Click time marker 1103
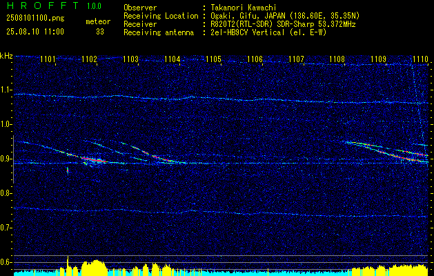The width and height of the screenshot is (434, 276). click(x=130, y=59)
